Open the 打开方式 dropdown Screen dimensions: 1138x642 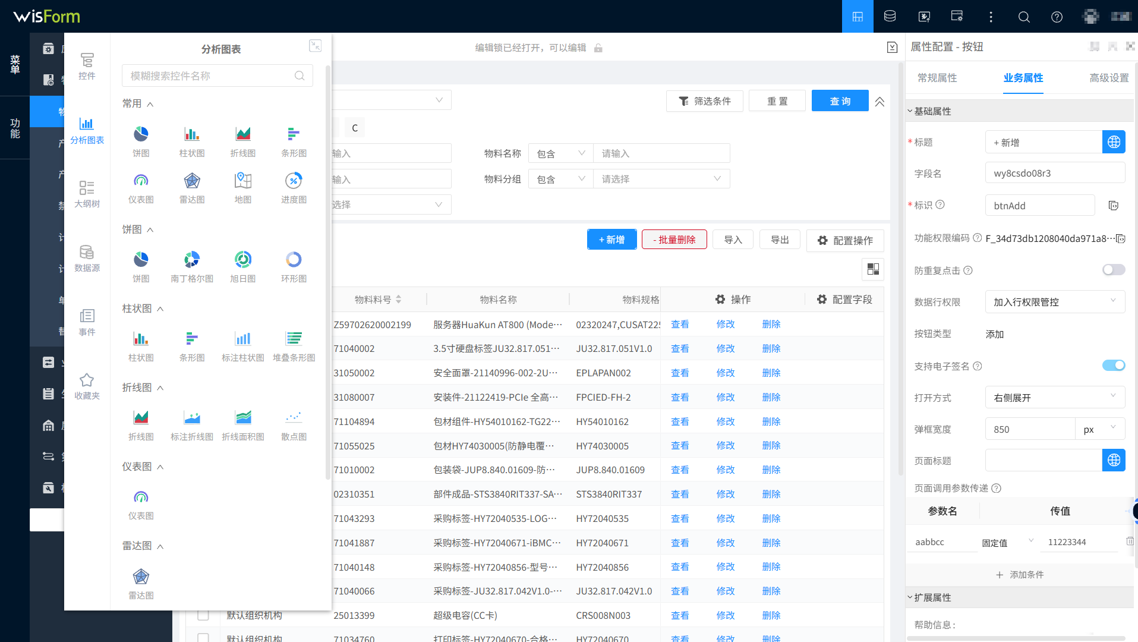point(1055,397)
